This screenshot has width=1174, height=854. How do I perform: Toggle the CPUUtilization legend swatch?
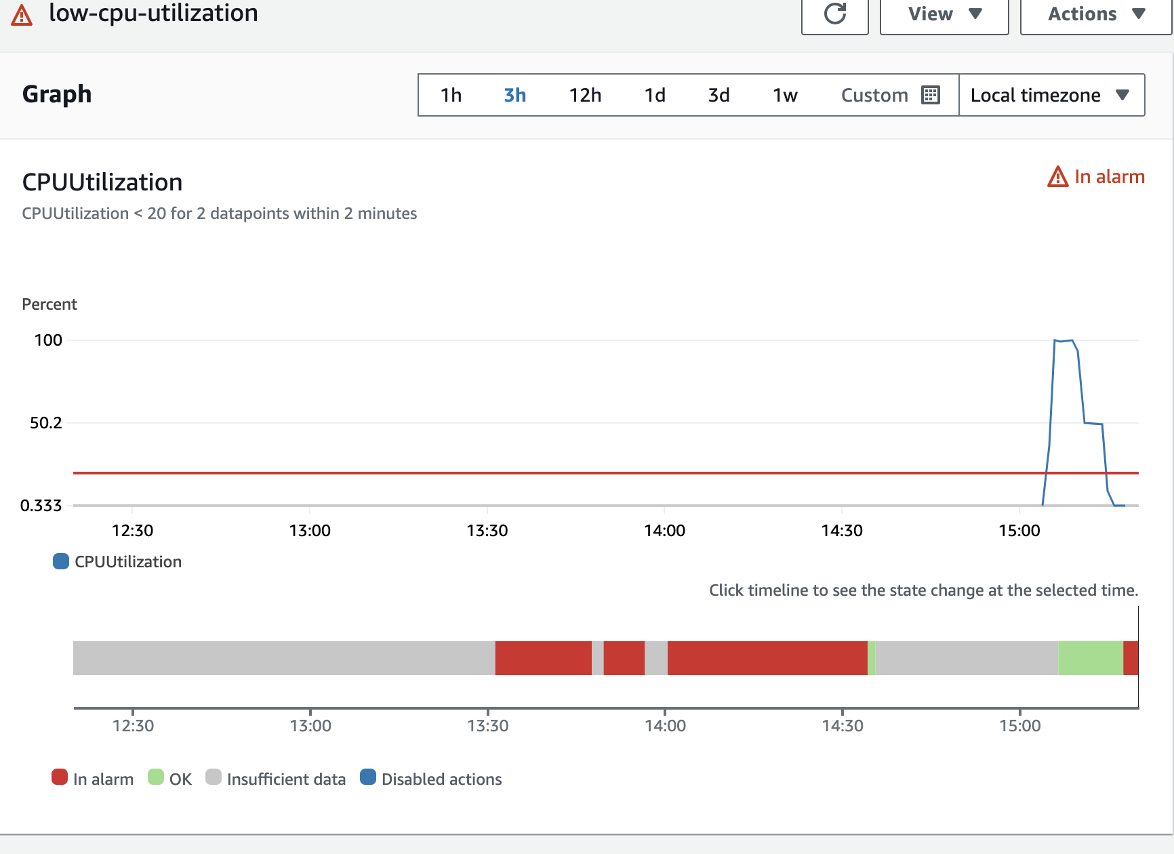pos(61,561)
